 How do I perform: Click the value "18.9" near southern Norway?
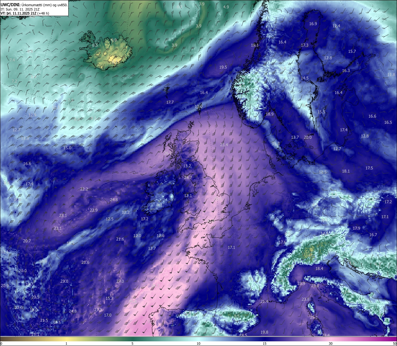pyautogui.click(x=270, y=114)
